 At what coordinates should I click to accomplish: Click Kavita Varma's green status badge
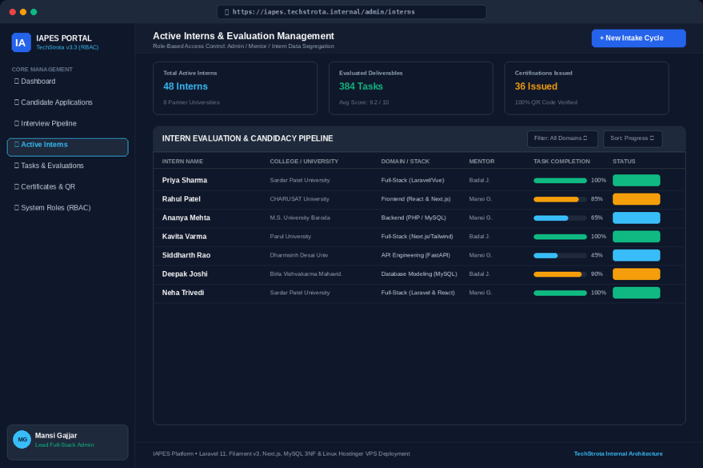click(x=636, y=236)
